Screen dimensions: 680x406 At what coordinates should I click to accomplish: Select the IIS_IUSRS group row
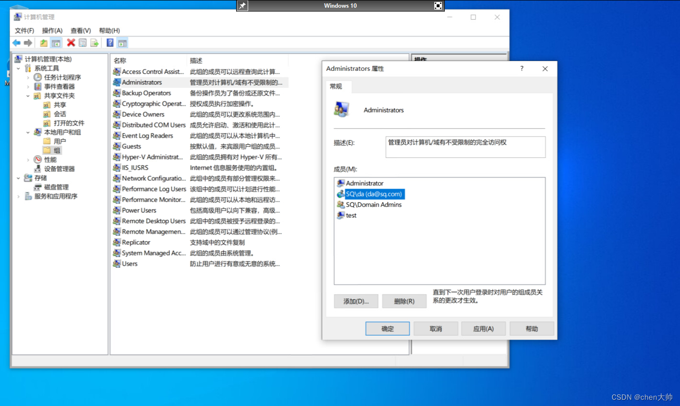tap(200, 167)
